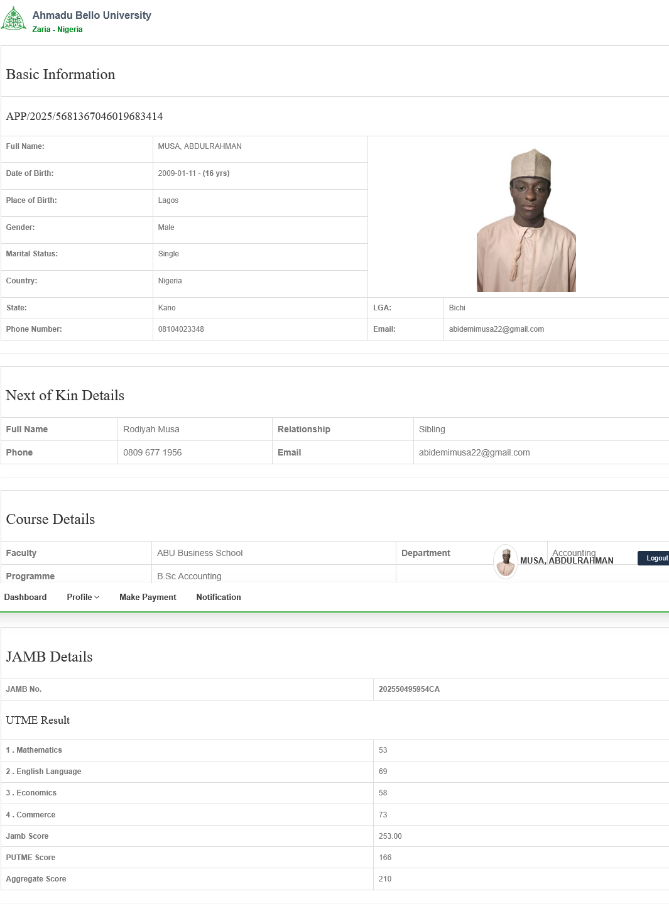The height and width of the screenshot is (911, 669).
Task: Click the username next to the header avatar
Action: (x=567, y=561)
